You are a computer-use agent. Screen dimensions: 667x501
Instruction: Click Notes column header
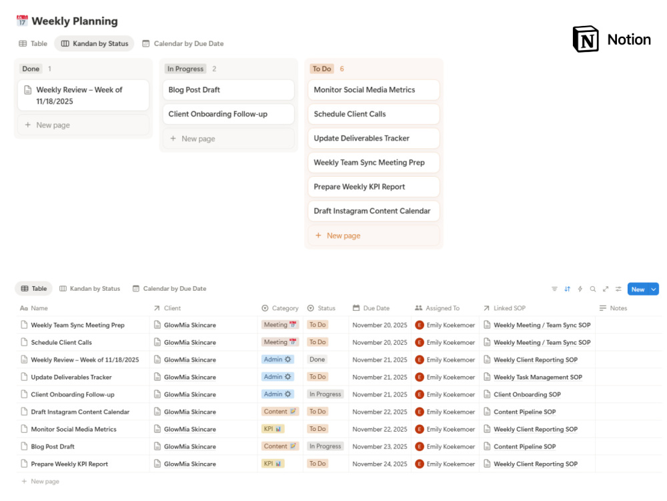(x=613, y=308)
